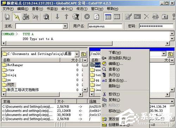Sort local pane by 名称 column
The width and height of the screenshot is (176, 128).
(31, 60)
